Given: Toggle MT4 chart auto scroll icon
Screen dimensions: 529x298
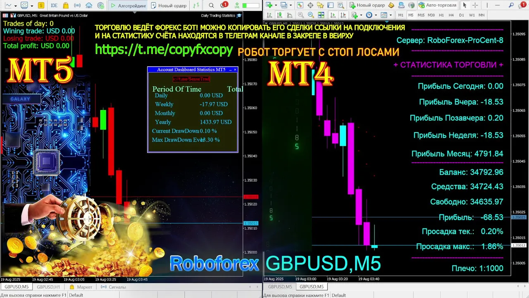Looking at the screenshot, I should coord(333,15).
